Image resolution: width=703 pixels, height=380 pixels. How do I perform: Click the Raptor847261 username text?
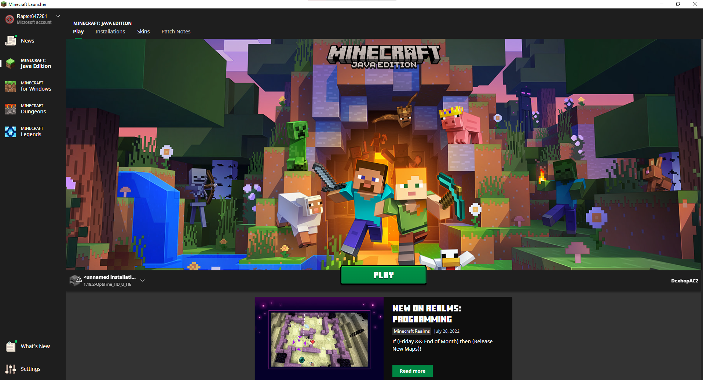pos(32,16)
